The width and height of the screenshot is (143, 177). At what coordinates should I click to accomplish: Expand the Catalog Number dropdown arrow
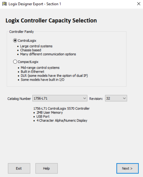click(85, 98)
